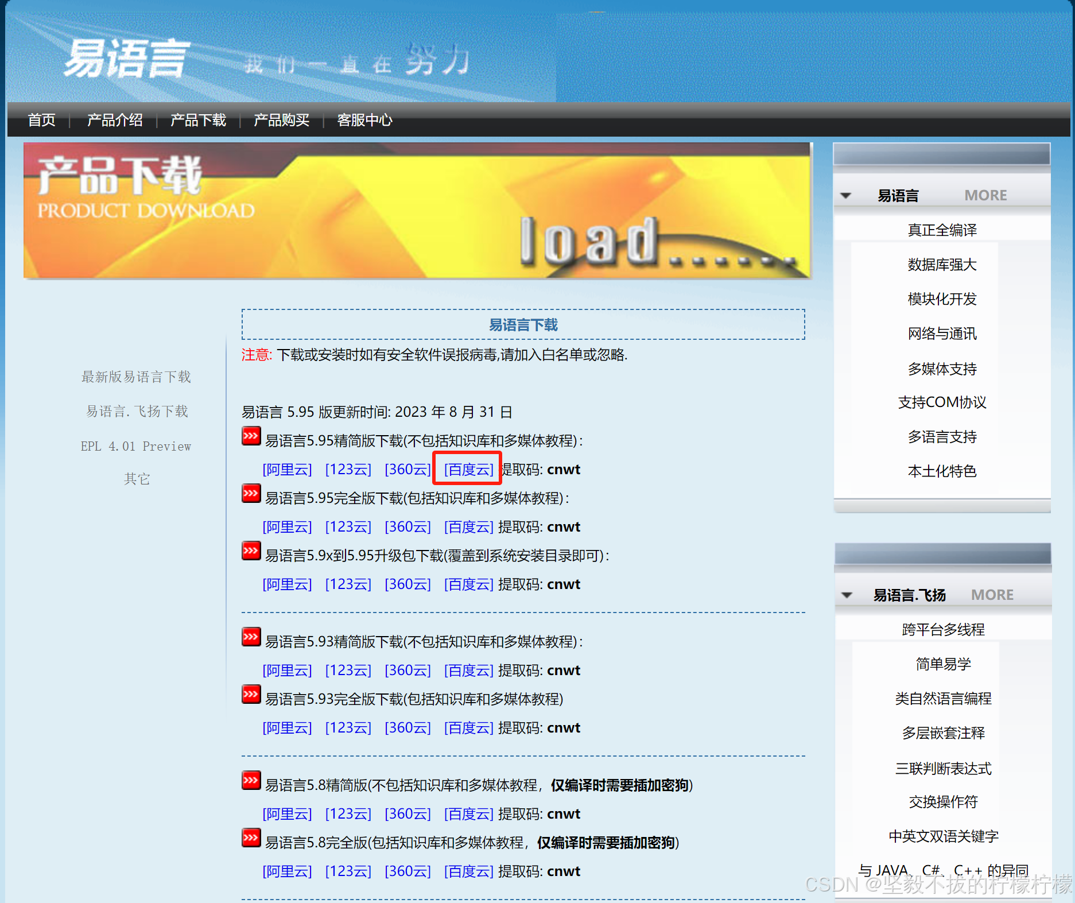
Task: Open 多语言支持 sidebar item
Action: [x=942, y=437]
